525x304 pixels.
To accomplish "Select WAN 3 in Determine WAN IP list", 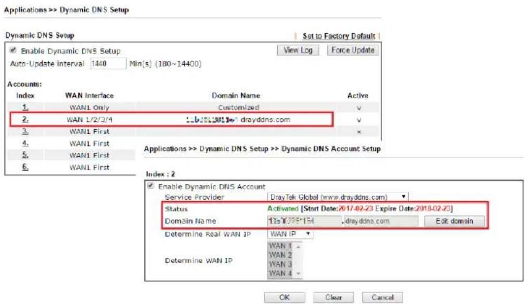I will 280,264.
